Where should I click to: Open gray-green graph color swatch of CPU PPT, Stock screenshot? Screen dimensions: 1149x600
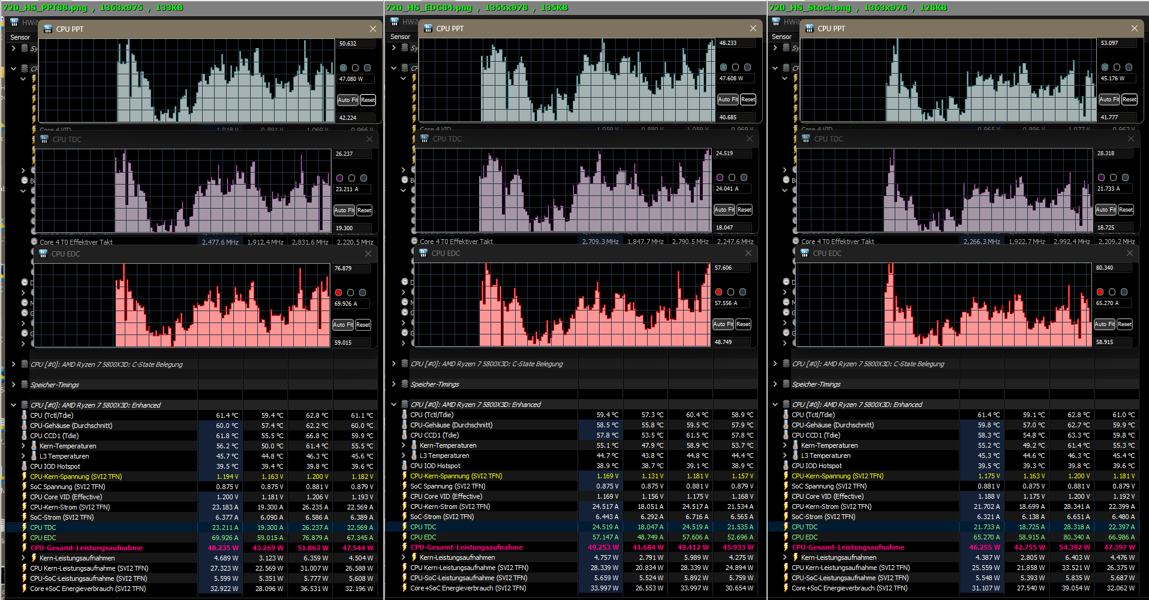1105,67
